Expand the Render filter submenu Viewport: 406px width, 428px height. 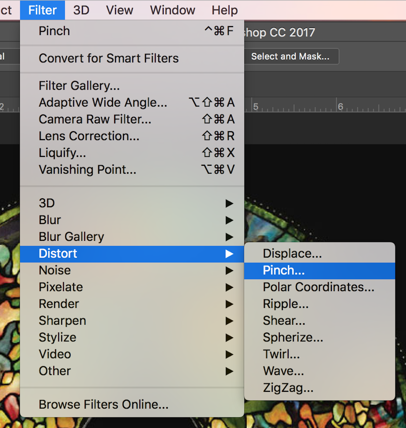click(x=59, y=304)
